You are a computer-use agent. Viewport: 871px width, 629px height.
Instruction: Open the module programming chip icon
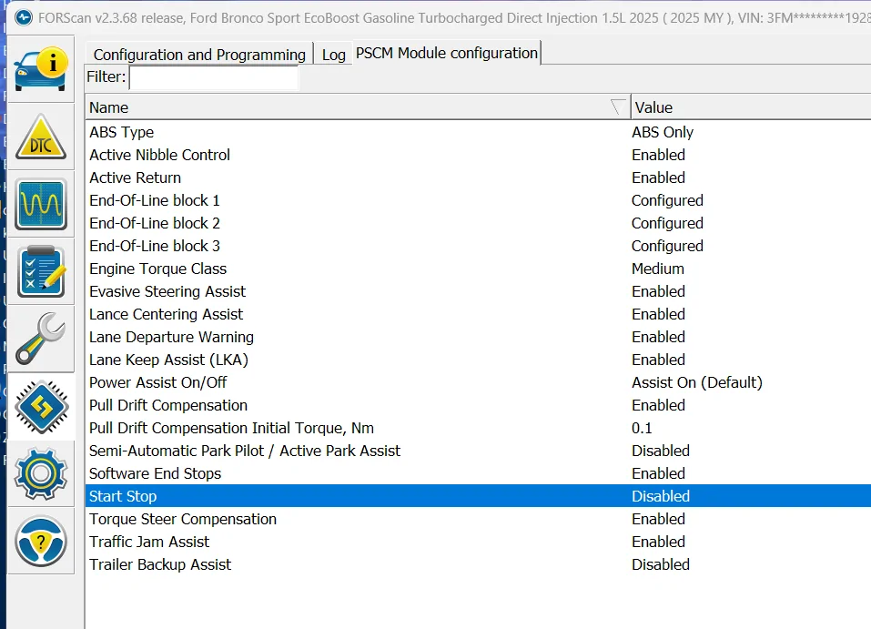(x=42, y=406)
